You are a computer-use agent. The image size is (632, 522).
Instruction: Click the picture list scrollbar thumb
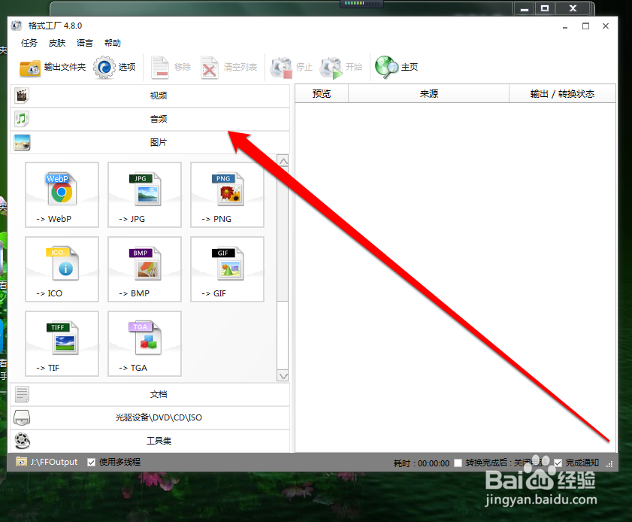click(x=283, y=234)
